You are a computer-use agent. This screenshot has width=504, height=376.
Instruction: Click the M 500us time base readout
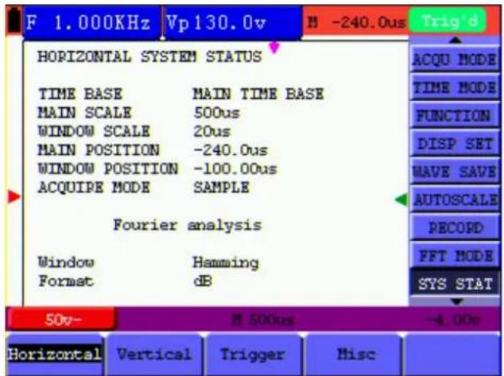point(263,320)
